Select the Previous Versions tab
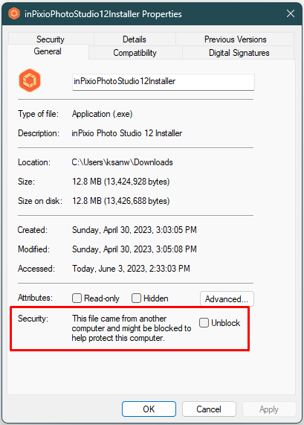Screen dimensions: 304x425 (235, 39)
